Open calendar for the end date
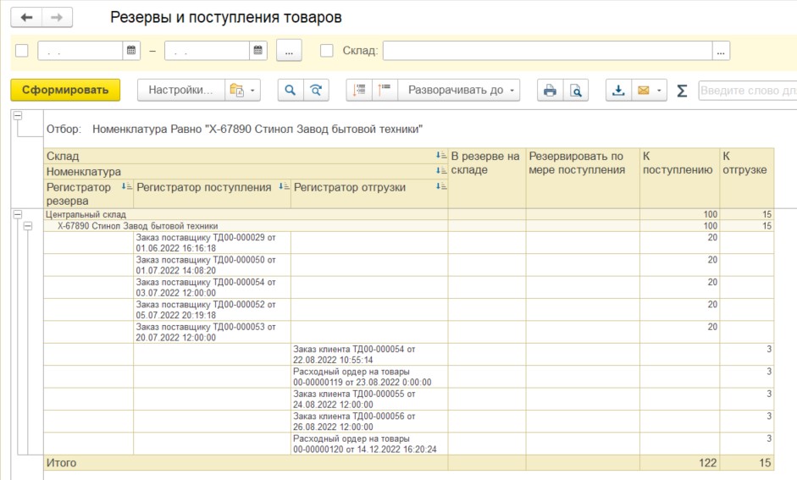The height and width of the screenshot is (480, 797). (x=257, y=51)
